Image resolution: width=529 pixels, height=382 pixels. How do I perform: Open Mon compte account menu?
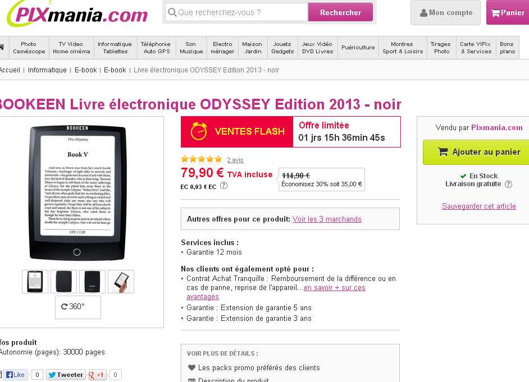point(445,13)
